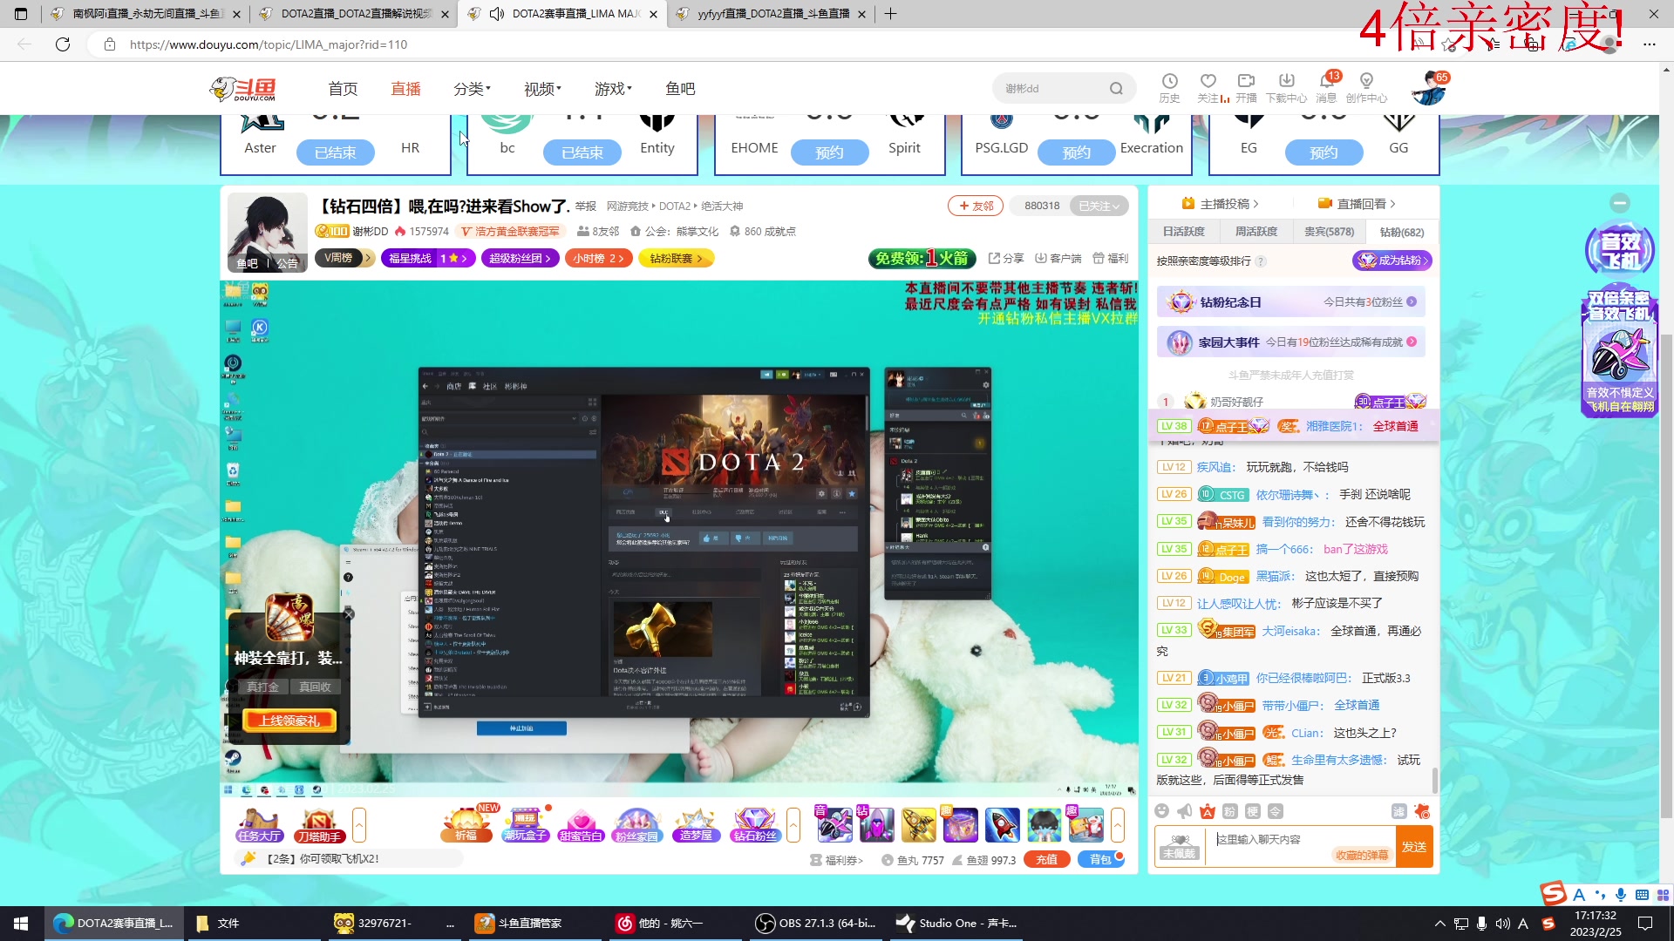This screenshot has width=1674, height=941.
Task: Click the emoji smiley icon in chat
Action: pyautogui.click(x=1161, y=811)
